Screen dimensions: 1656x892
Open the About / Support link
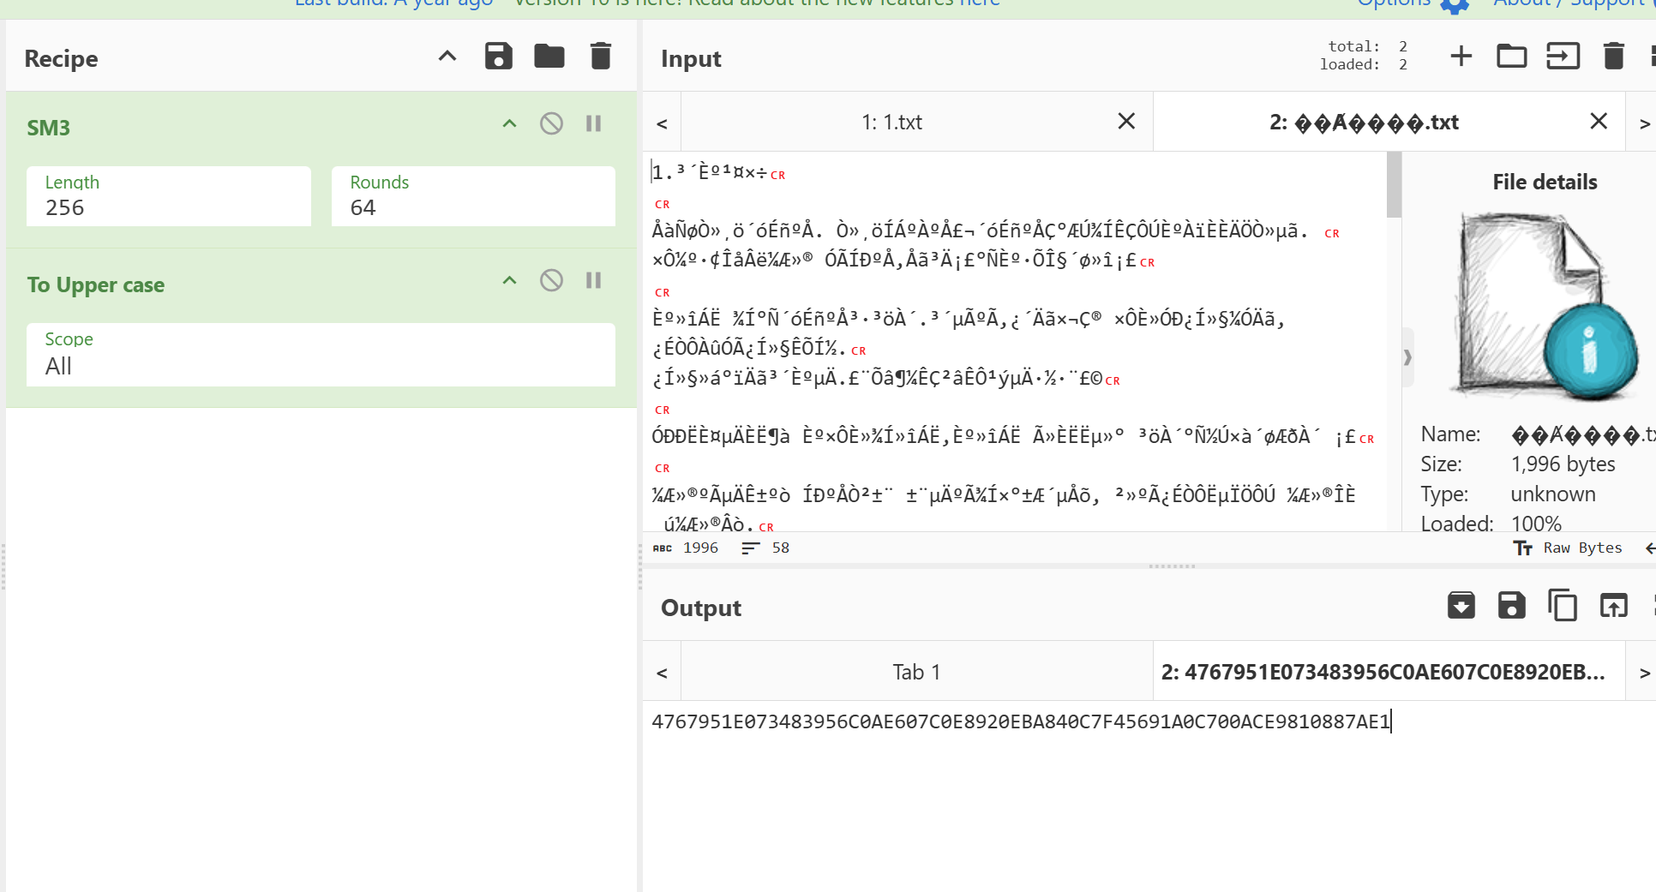pos(1571,3)
